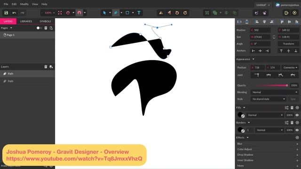The width and height of the screenshot is (301, 169).
Task: Open the Blending Normal dropdown
Action: [275, 92]
